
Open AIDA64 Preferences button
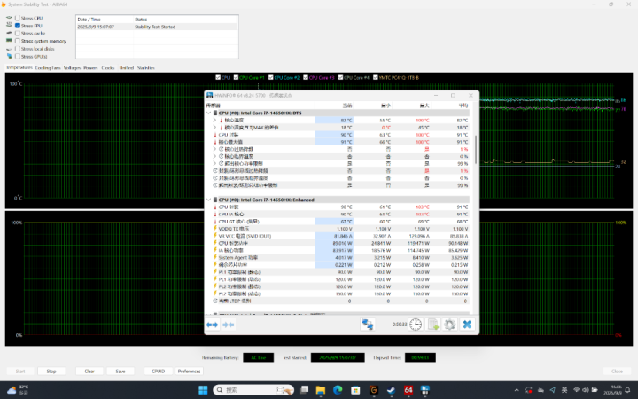coord(190,372)
